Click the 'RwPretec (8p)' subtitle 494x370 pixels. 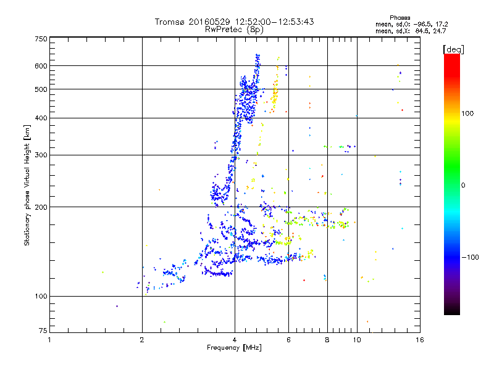(234, 30)
